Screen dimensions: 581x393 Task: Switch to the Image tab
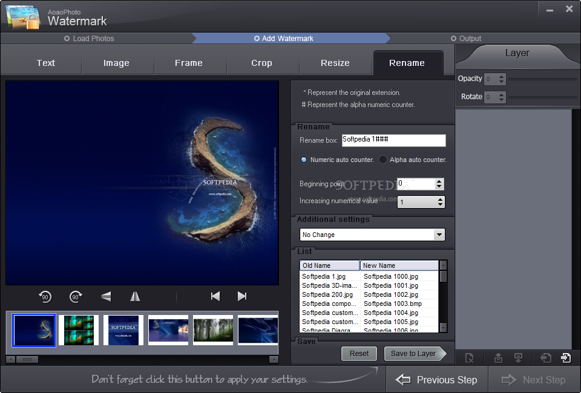[116, 63]
